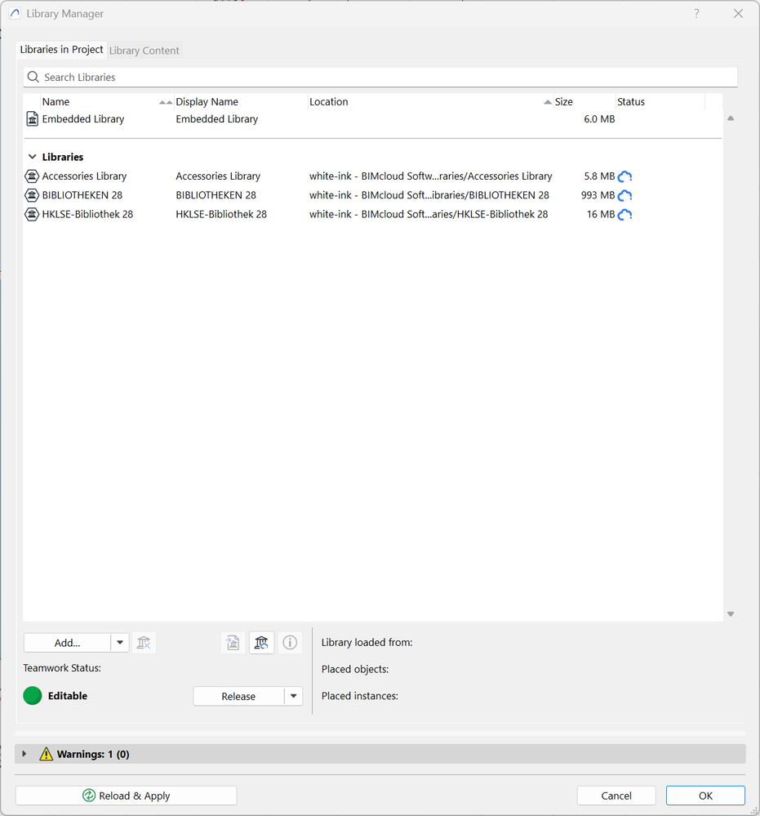
Task: Click the list scroll down arrow
Action: pyautogui.click(x=731, y=614)
